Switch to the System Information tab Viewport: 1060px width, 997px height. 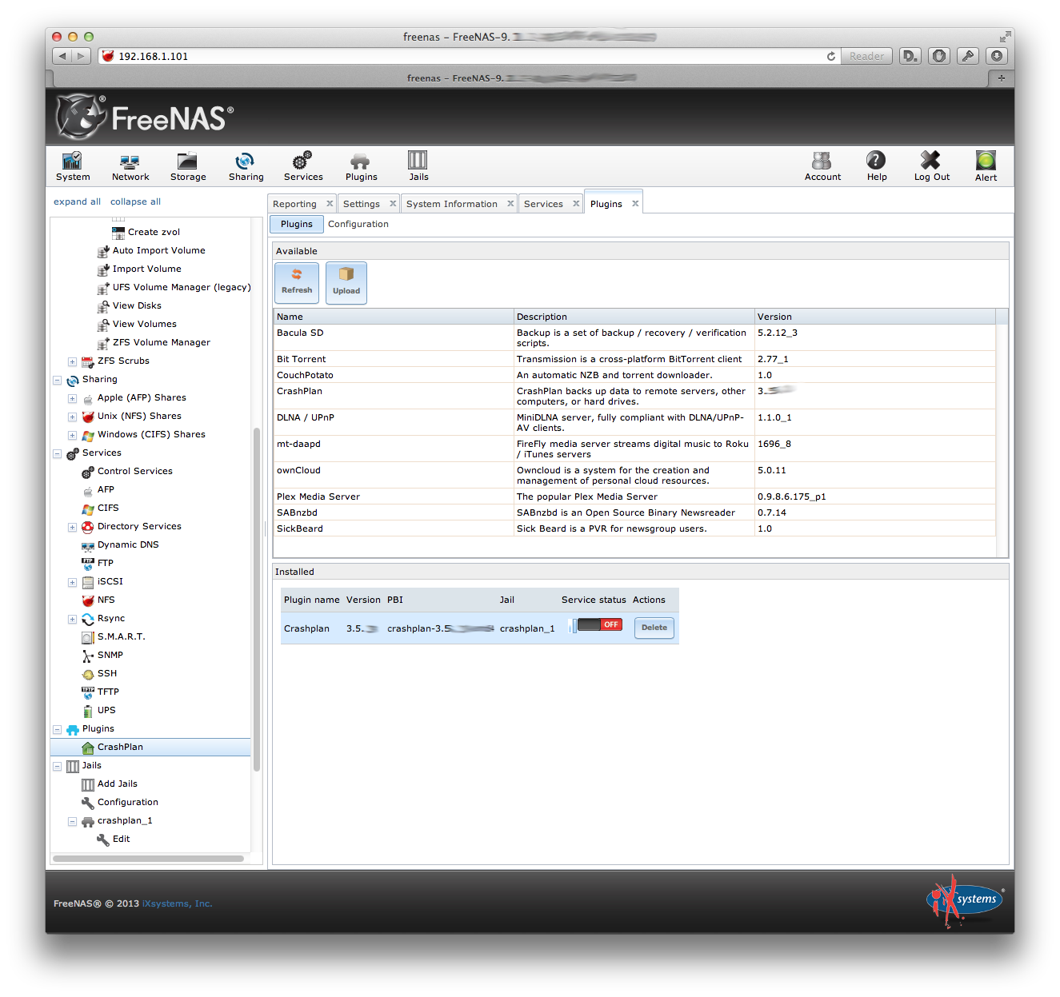pos(452,204)
